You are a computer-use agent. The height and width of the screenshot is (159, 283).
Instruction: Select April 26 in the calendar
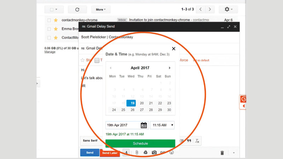(x=132, y=110)
